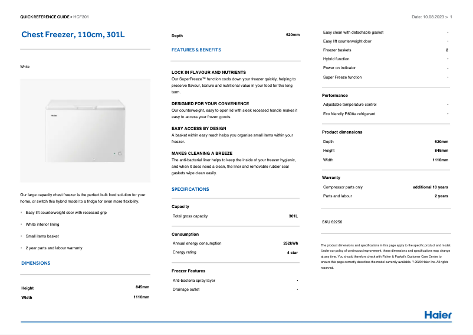Click the 'FEATURES & BENEFITS' heading

point(196,50)
